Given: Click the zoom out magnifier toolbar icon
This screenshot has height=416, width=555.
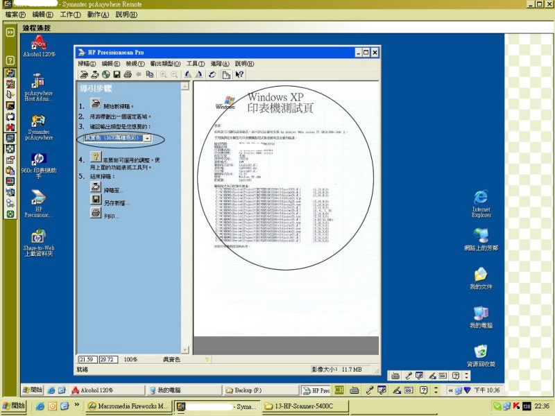Looking at the screenshot, I should click(174, 75).
